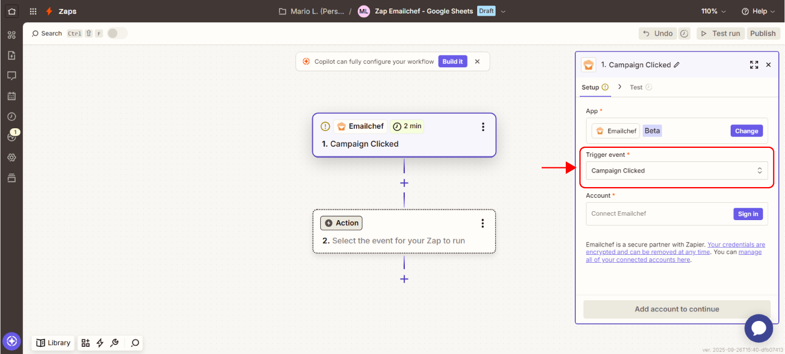Click the Build it button

(x=452, y=62)
